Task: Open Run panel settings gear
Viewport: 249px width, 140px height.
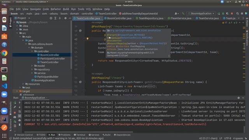Action: [x=238, y=98]
